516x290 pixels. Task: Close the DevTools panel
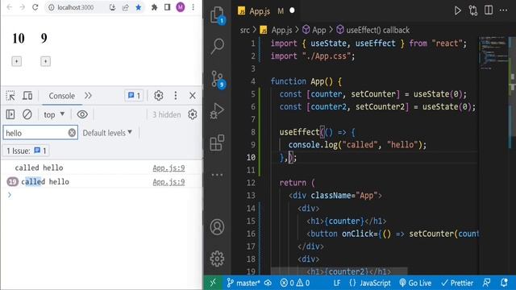click(x=193, y=96)
